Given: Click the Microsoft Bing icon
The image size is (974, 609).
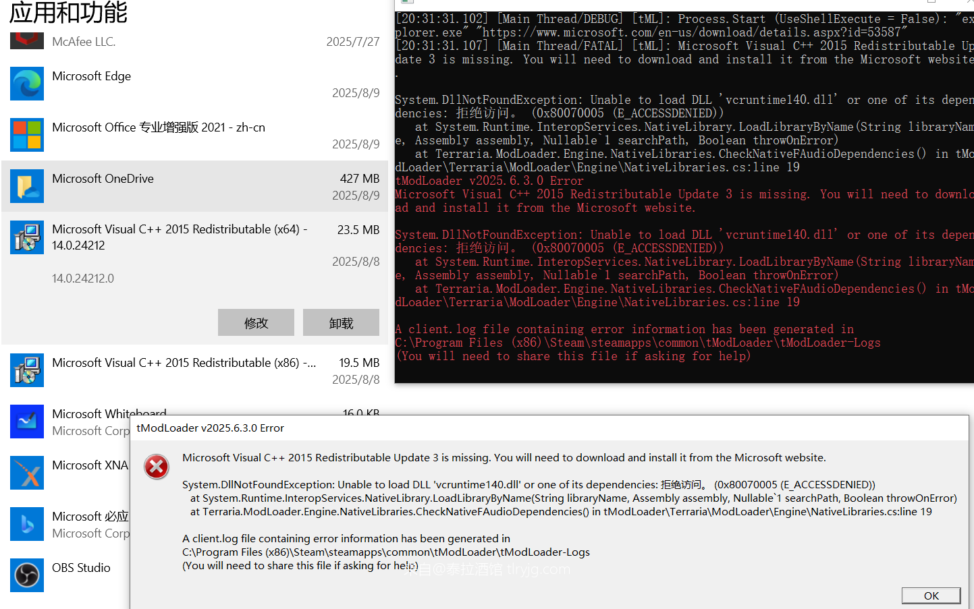Looking at the screenshot, I should (27, 524).
